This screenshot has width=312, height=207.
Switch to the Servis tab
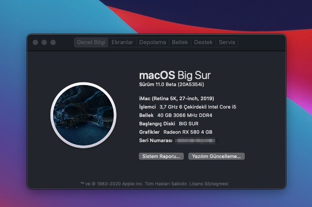(x=227, y=42)
